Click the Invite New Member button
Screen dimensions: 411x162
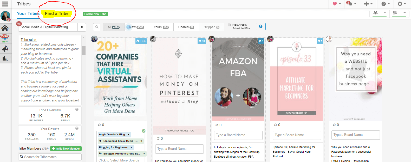point(66,149)
